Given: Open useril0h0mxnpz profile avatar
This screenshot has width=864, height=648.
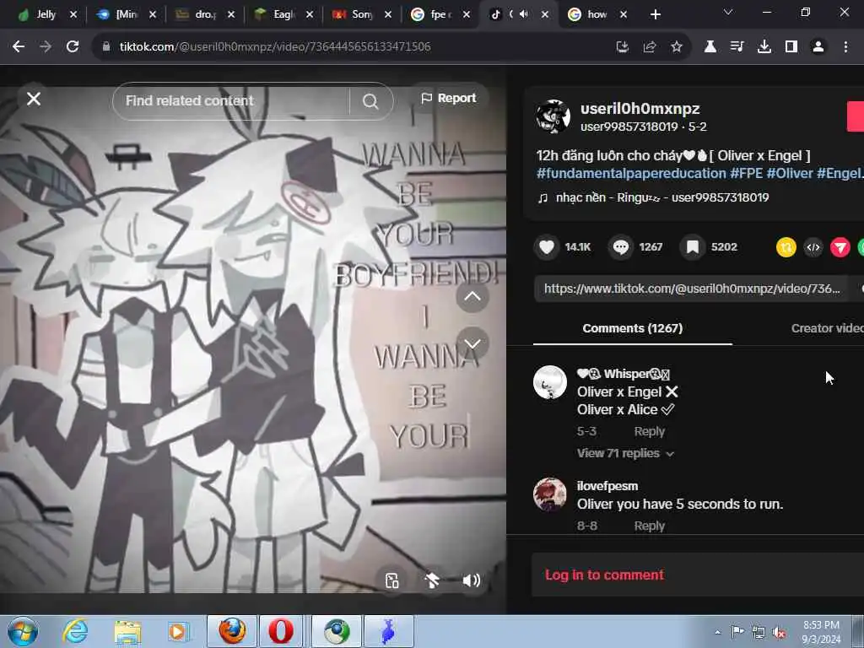Looking at the screenshot, I should [x=553, y=116].
